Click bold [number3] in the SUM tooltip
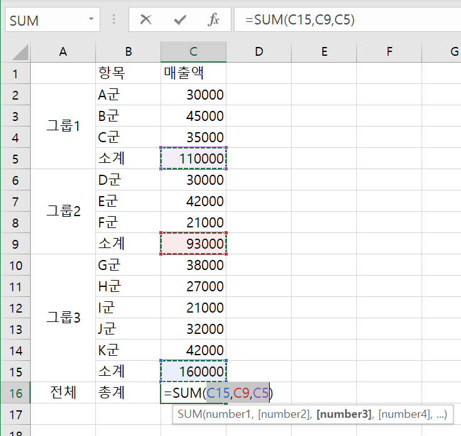This screenshot has height=436, width=461. (x=344, y=414)
